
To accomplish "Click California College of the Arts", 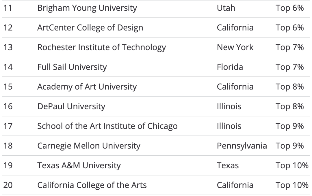I will 92,185.
